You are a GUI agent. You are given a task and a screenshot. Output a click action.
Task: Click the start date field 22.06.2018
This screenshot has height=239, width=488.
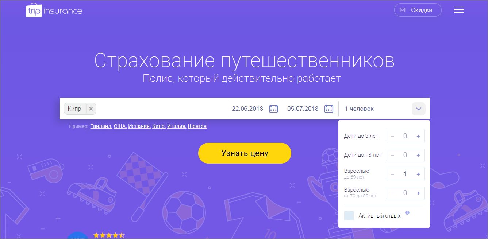click(247, 109)
